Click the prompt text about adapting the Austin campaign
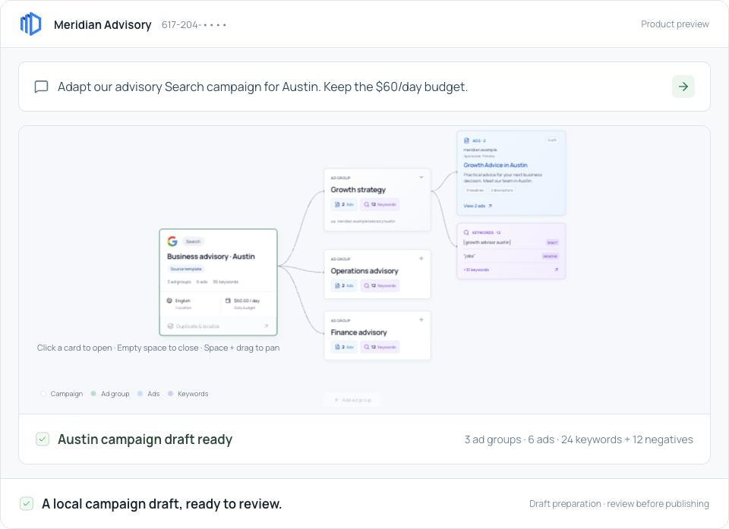 coord(263,87)
